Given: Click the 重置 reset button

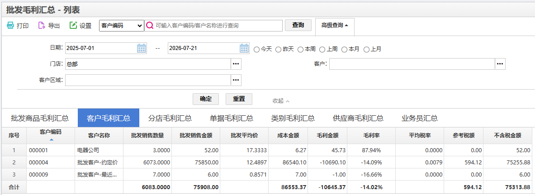Looking at the screenshot, I should tap(239, 99).
